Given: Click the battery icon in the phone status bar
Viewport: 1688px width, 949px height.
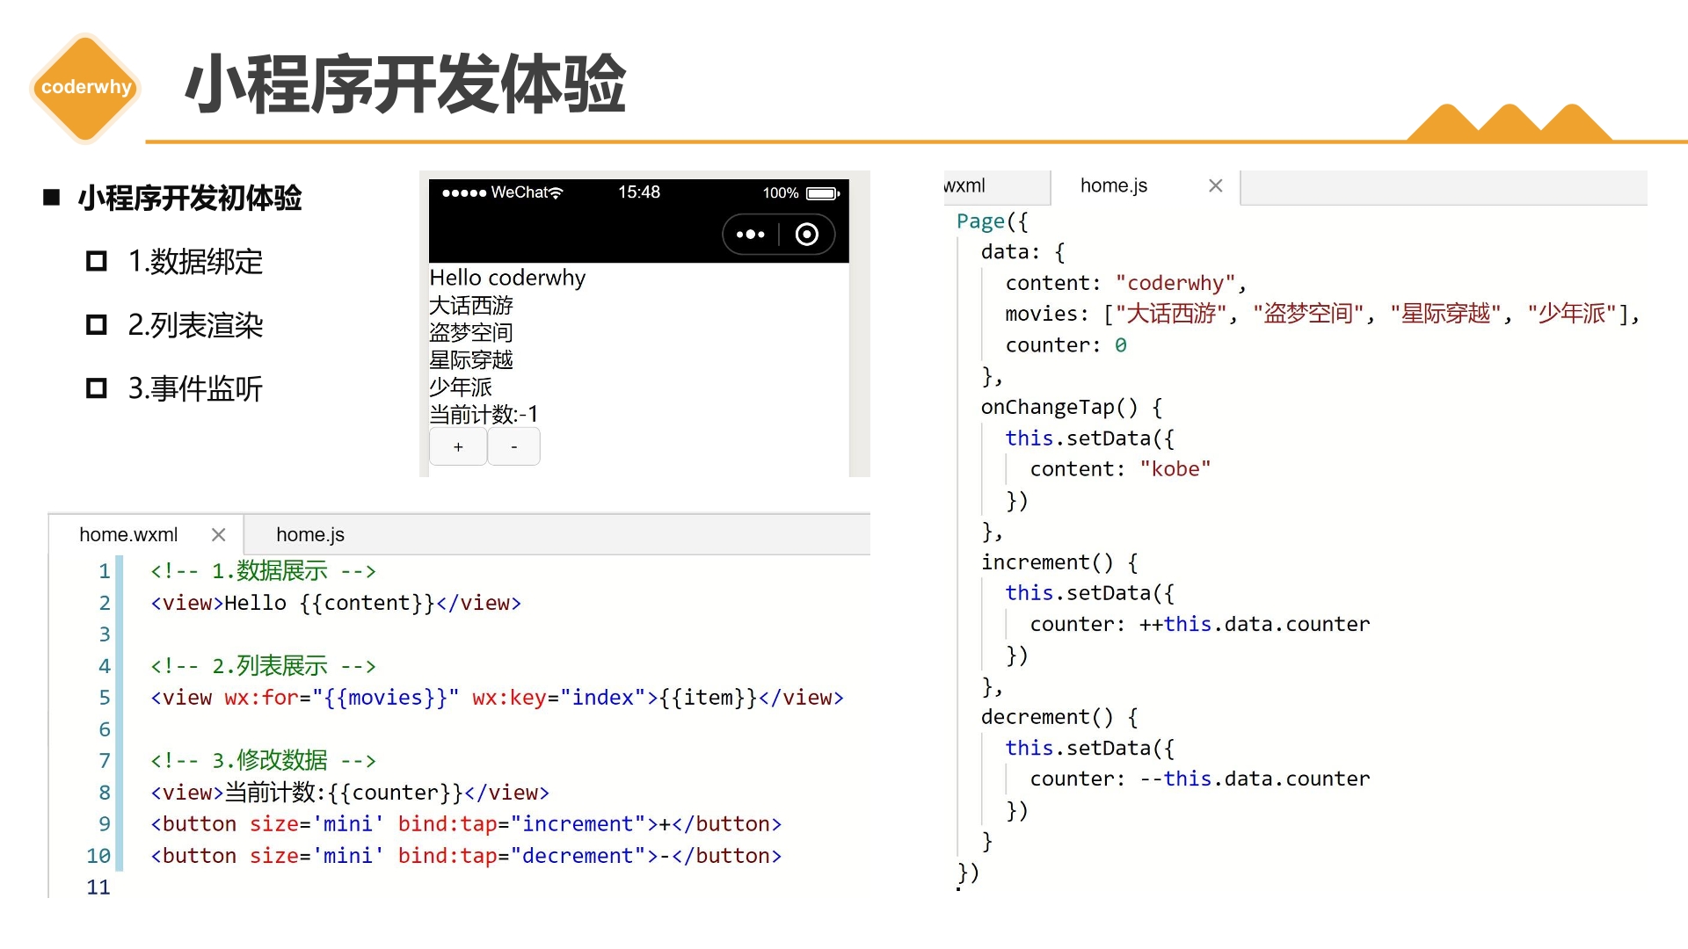Looking at the screenshot, I should point(823,193).
